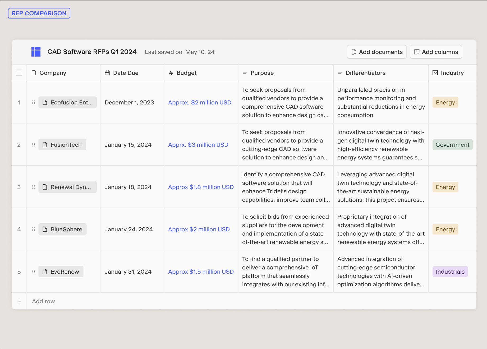Click the 'Unparalleled precision' differentiators cell
Image resolution: width=487 pixels, height=349 pixels.
(x=381, y=102)
